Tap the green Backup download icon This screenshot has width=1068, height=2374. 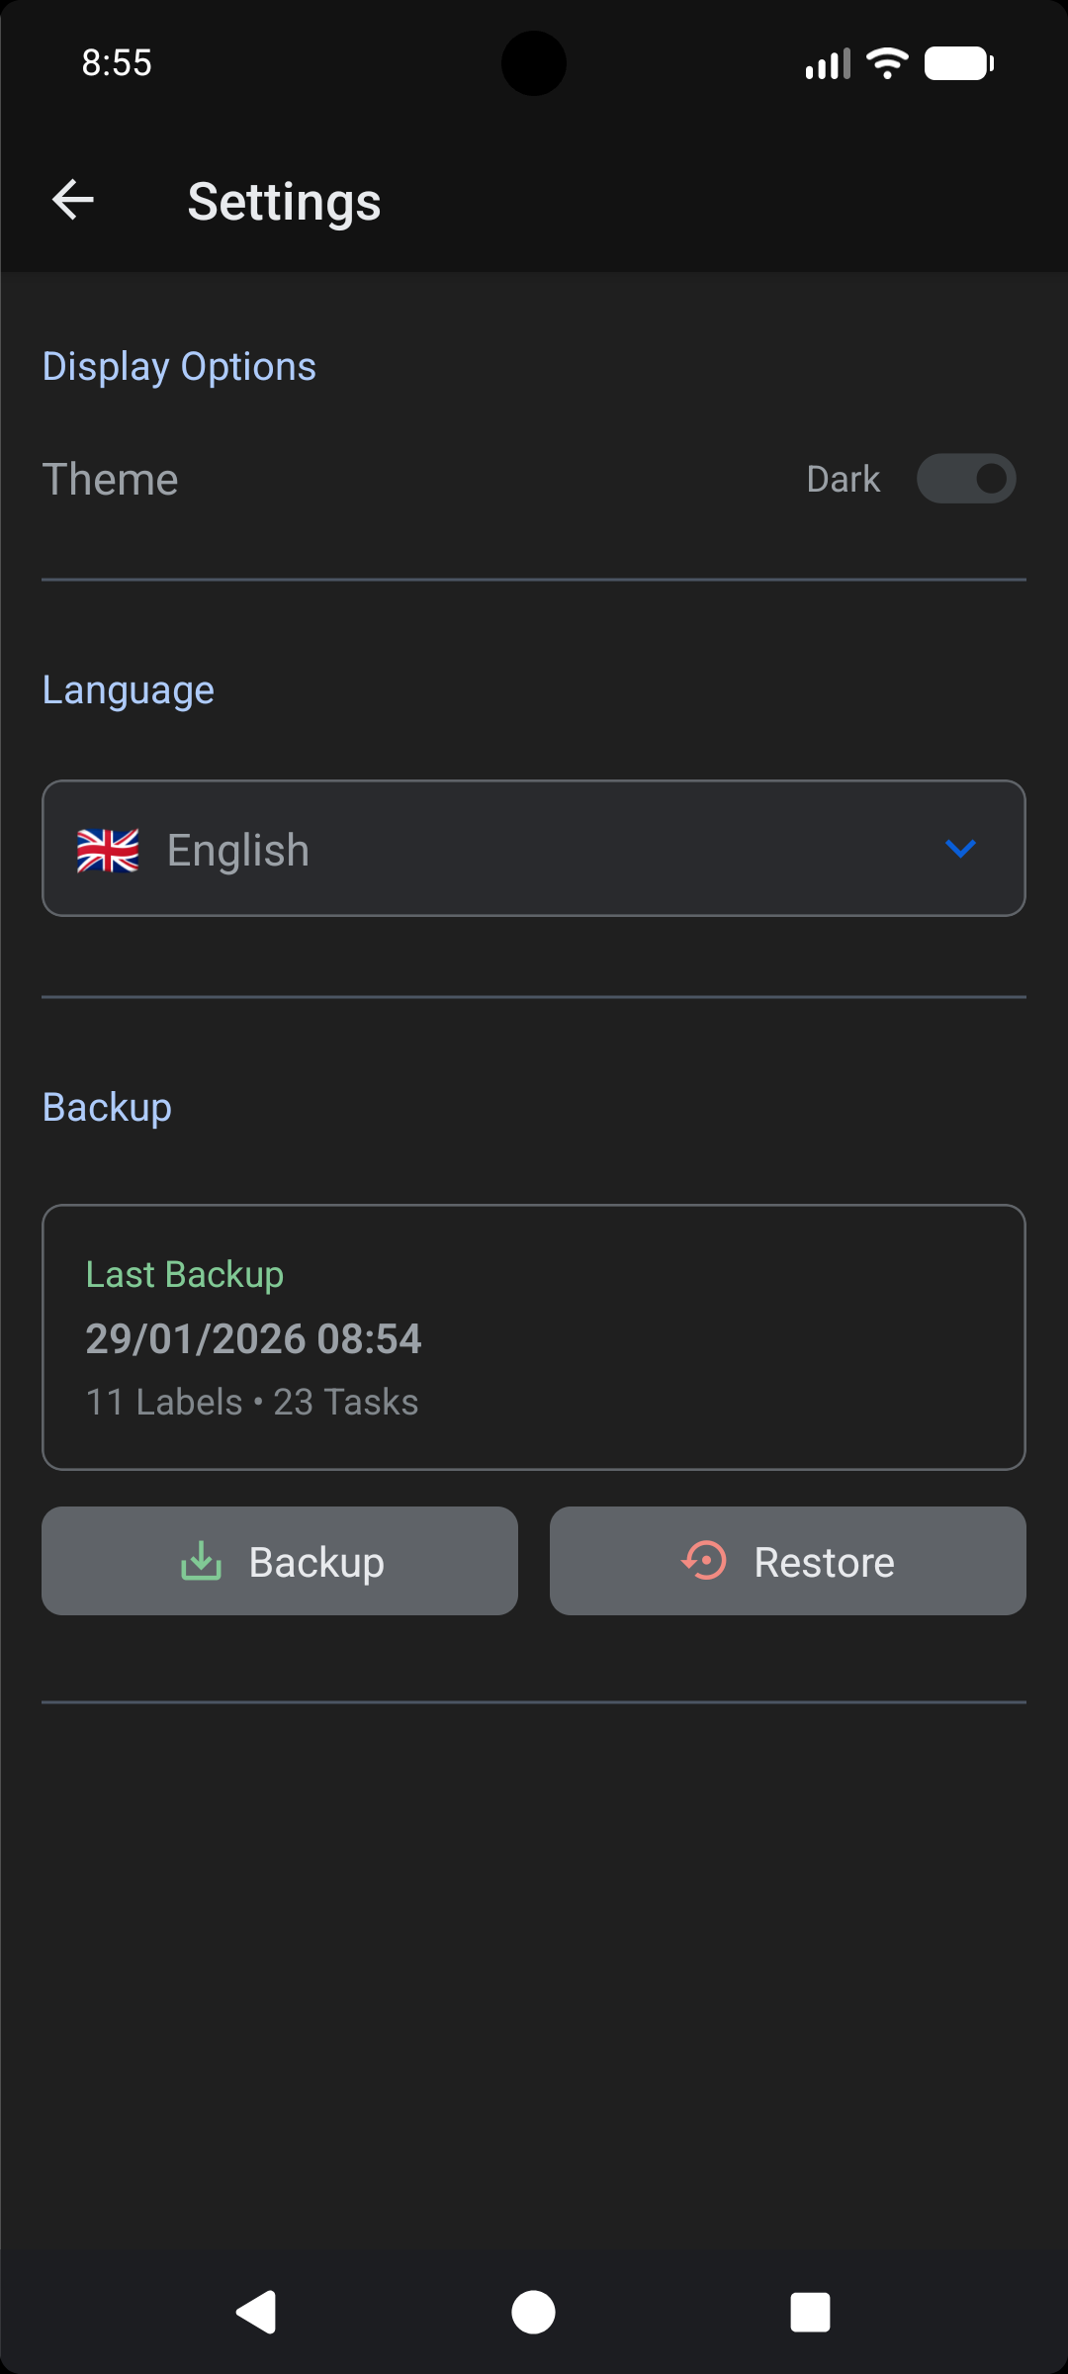[x=202, y=1562]
